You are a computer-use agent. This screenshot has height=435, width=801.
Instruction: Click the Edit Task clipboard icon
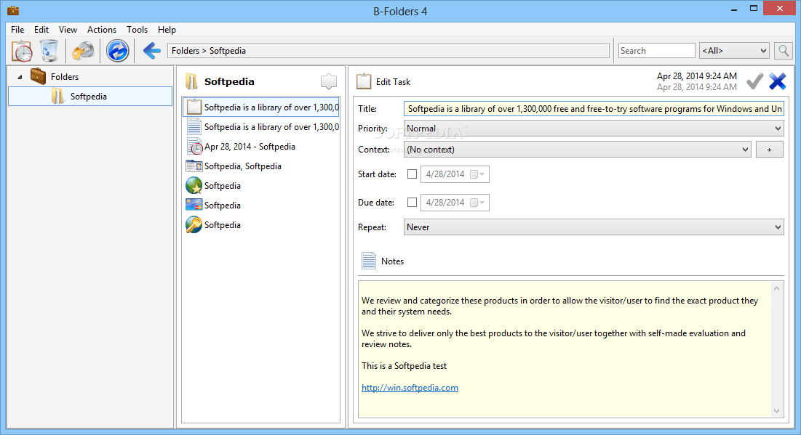364,81
